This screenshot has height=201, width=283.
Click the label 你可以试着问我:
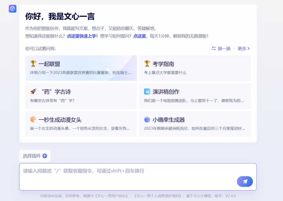point(41,48)
